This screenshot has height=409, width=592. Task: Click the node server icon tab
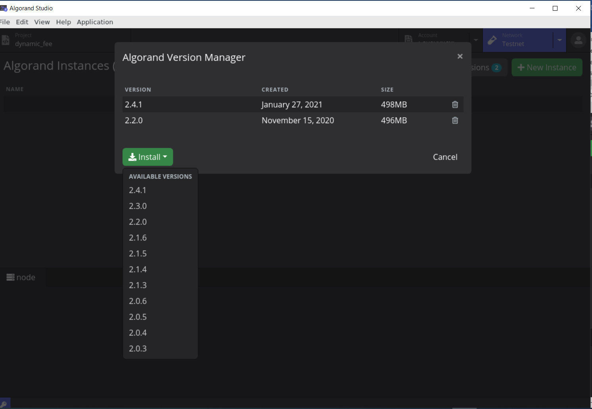point(10,277)
